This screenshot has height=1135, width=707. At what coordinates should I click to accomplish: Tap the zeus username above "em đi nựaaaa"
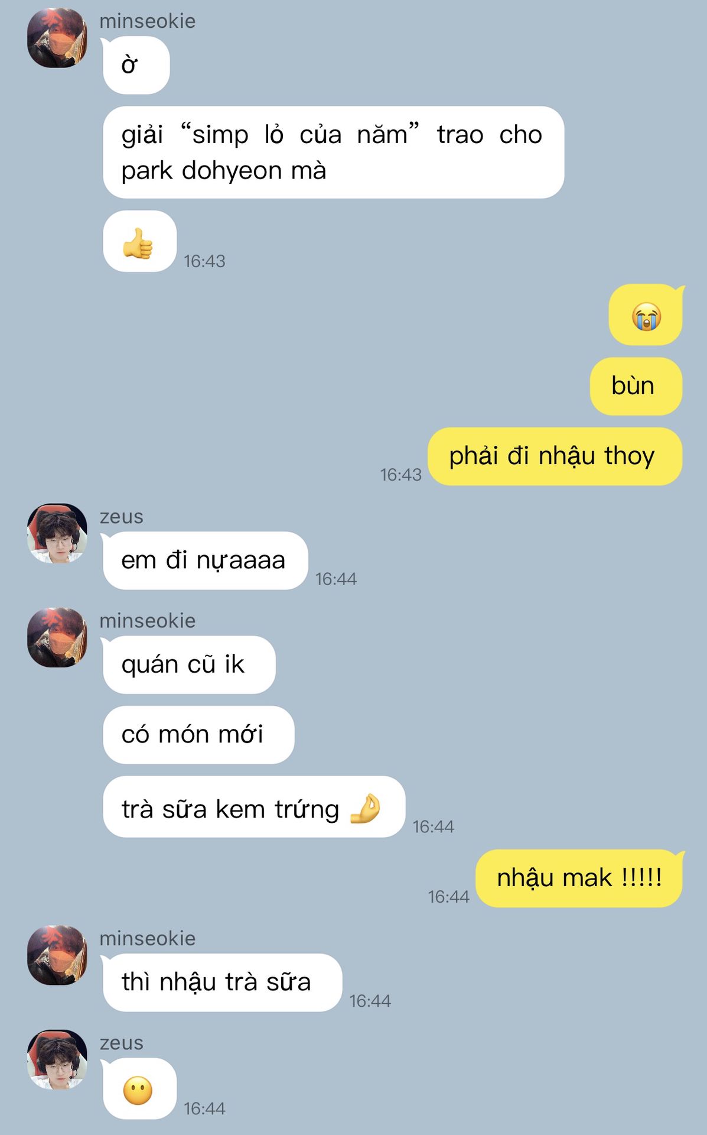122,517
